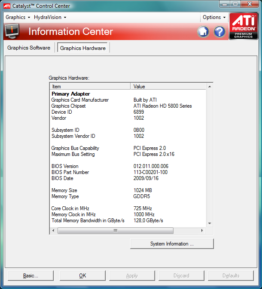Click the 012.011.000.006 value
262x289 pixels.
click(x=151, y=166)
